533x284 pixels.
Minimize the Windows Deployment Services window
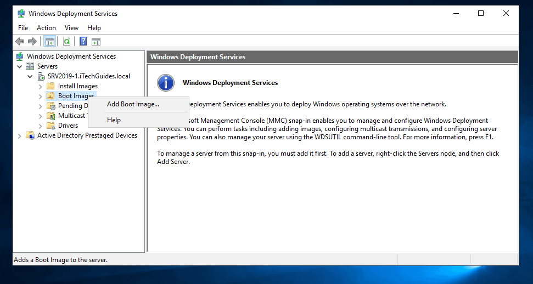pos(456,13)
